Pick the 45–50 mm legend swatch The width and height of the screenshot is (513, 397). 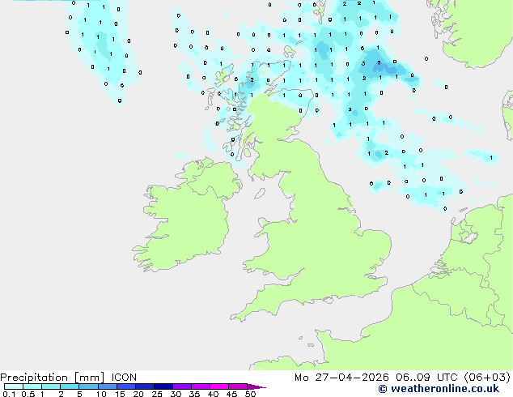238,386
